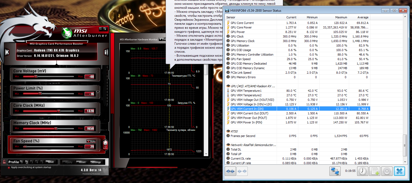Click the Current column header
The width and height of the screenshot is (412, 183).
point(287,17)
